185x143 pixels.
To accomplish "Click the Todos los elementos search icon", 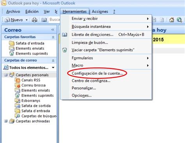I will pyautogui.click(x=6, y=68).
